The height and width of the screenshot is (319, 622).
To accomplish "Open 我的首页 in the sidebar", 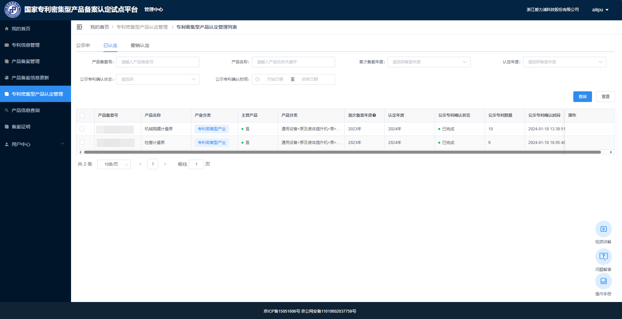I will click(35, 29).
